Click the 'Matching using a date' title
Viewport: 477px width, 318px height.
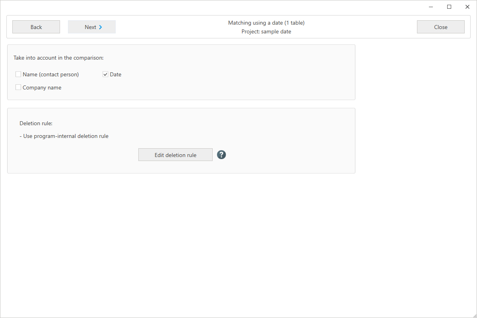[x=266, y=23]
